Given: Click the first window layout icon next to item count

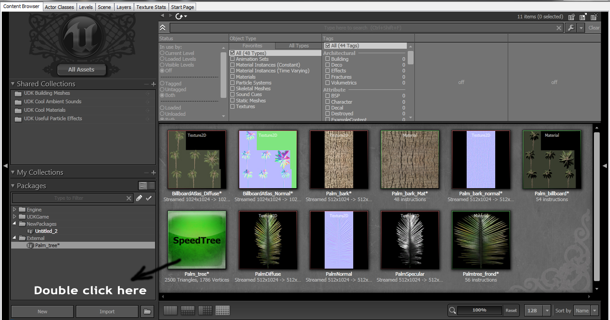Looking at the screenshot, I should pos(572,17).
